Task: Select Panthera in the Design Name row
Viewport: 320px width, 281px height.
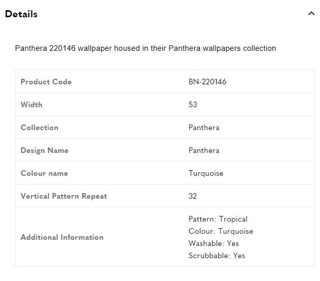Action: pos(204,150)
